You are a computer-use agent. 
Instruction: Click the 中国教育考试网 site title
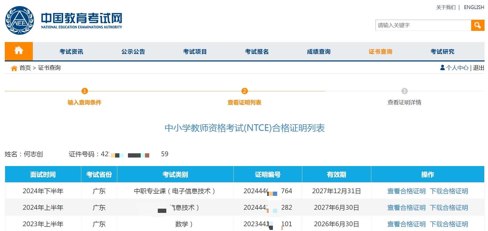pos(82,18)
